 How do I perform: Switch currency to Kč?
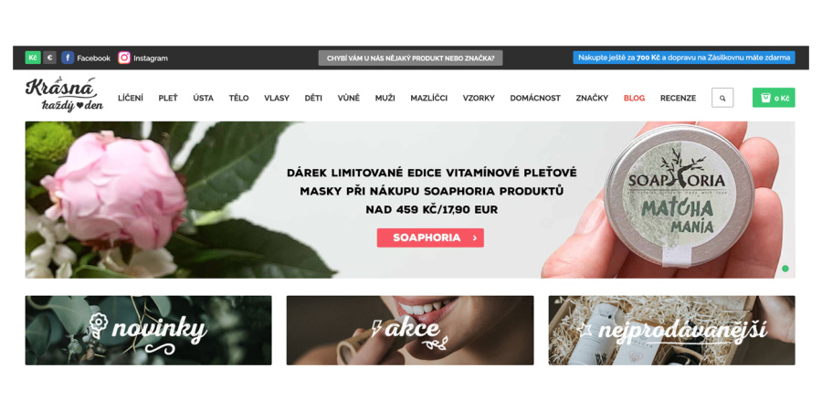coord(33,58)
